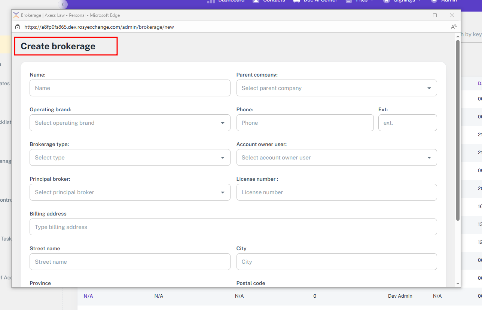The height and width of the screenshot is (310, 482).
Task: Click the Axess Law favicon in title bar
Action: (16, 15)
